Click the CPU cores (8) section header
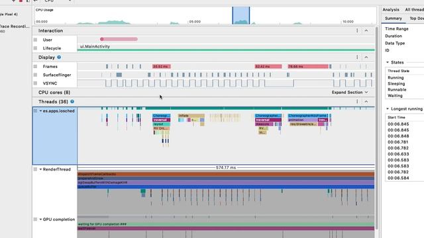 click(x=54, y=93)
